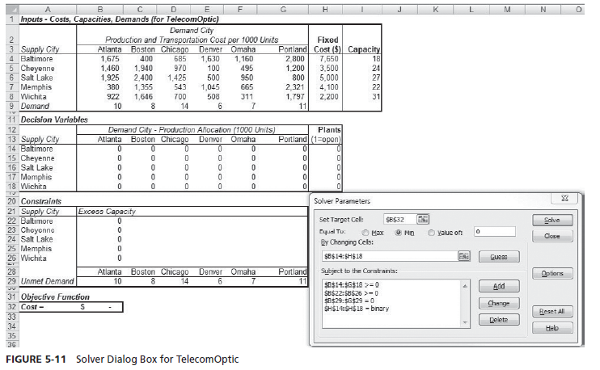This screenshot has width=600, height=370.
Task: Click into the Set Target Cell field
Action: pyautogui.click(x=399, y=219)
